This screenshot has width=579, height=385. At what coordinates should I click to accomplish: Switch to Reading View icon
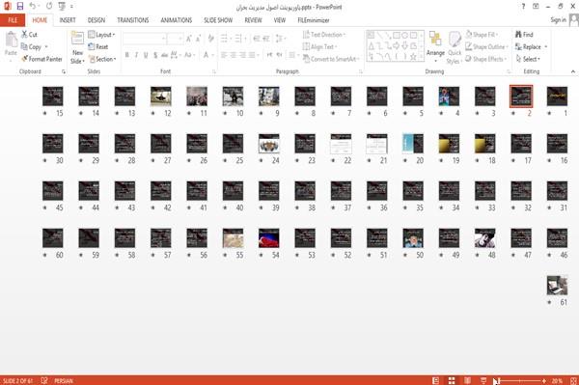coord(467,380)
